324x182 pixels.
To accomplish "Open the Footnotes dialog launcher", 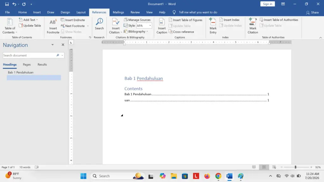I will [90, 37].
